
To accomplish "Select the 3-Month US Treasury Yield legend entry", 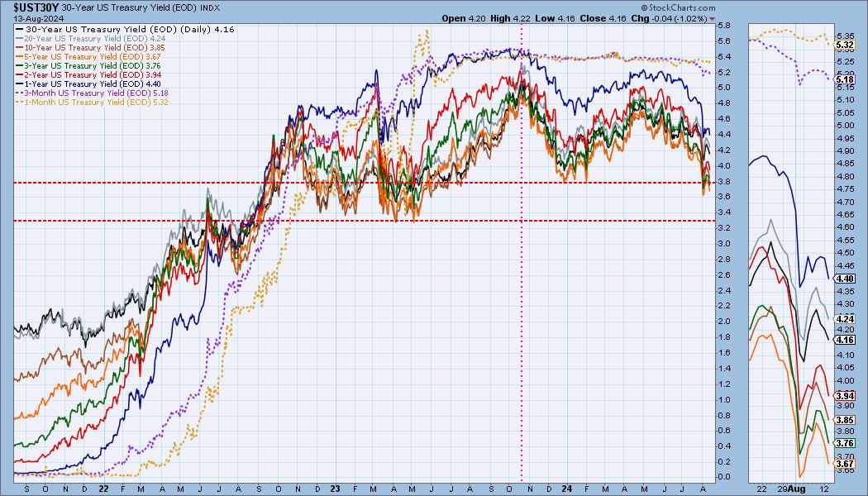I will (x=93, y=93).
